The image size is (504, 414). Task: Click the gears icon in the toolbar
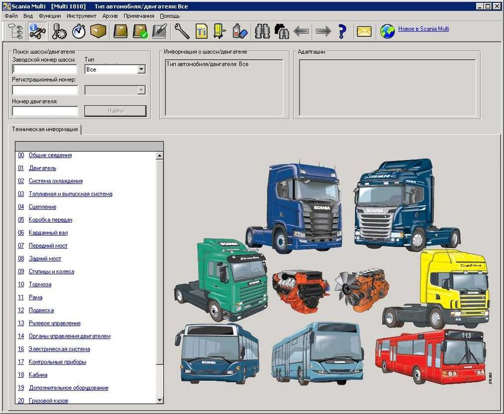(60, 31)
